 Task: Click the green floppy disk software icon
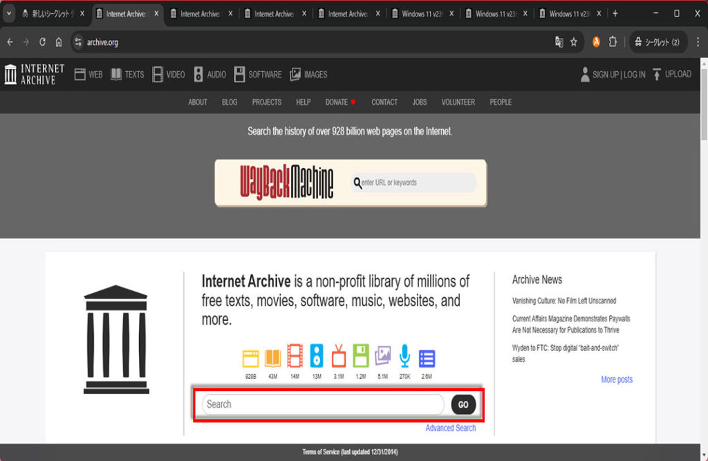click(361, 357)
